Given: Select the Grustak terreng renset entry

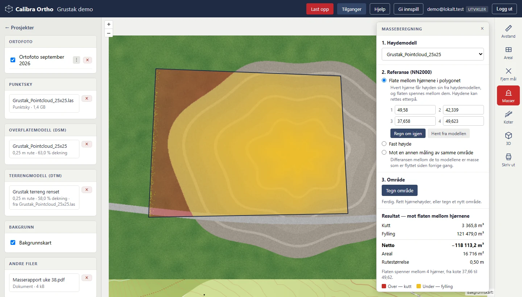Looking at the screenshot, I should [44, 198].
